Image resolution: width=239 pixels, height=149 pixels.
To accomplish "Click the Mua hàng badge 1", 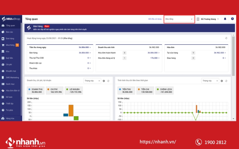I will 17,45.
